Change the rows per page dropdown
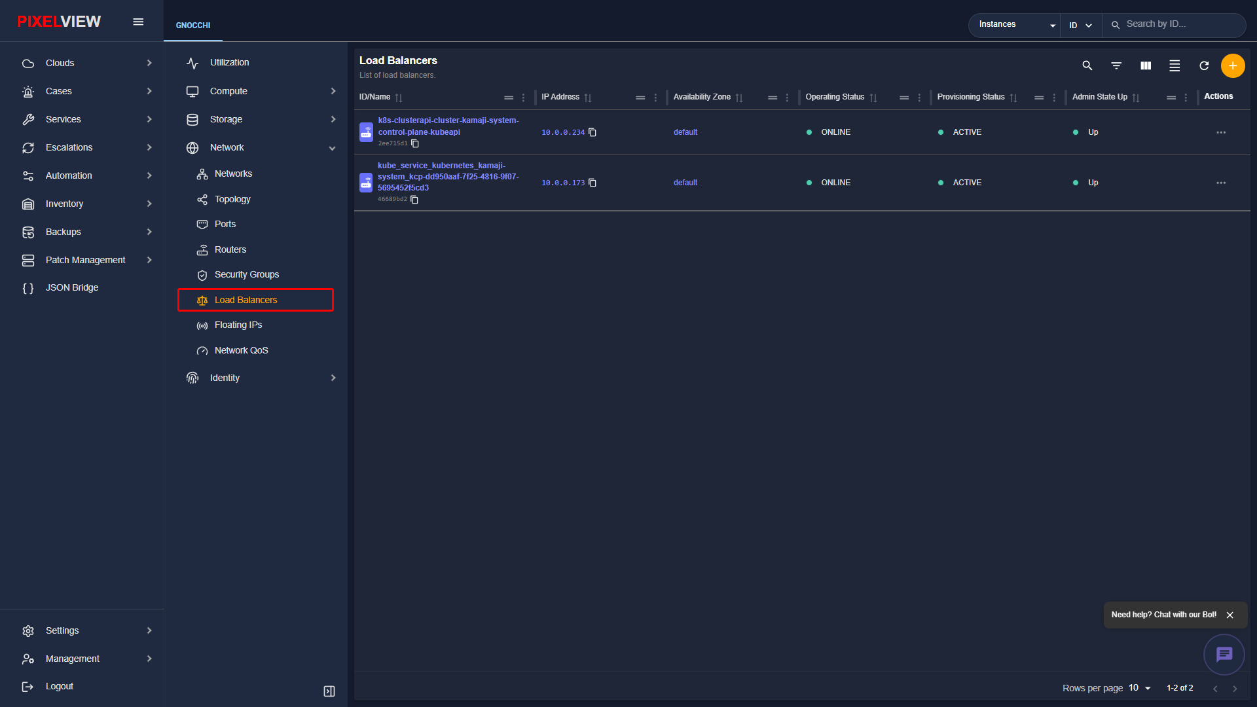This screenshot has width=1257, height=707. click(x=1140, y=688)
